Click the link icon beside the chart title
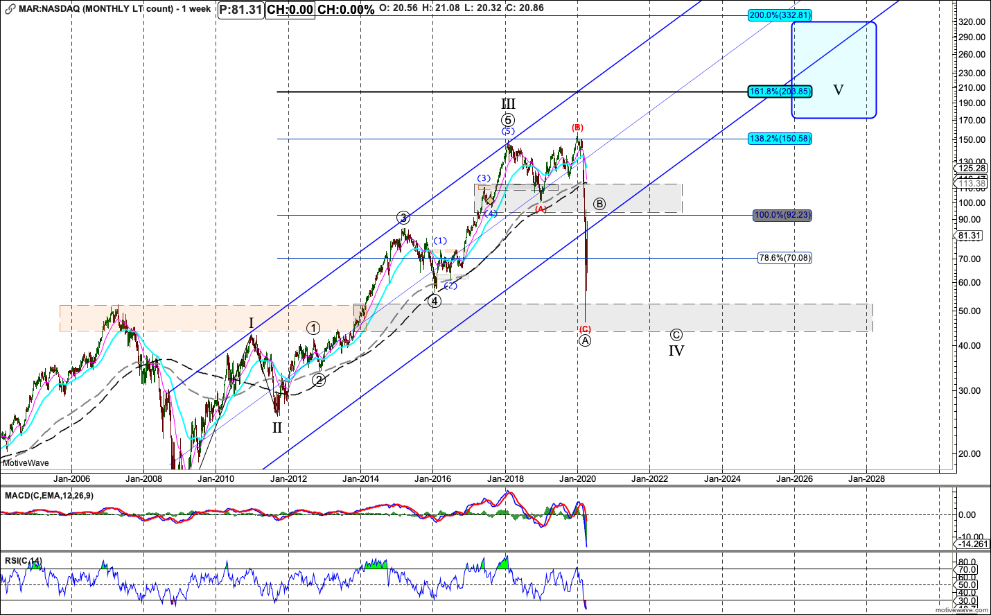 [10, 9]
